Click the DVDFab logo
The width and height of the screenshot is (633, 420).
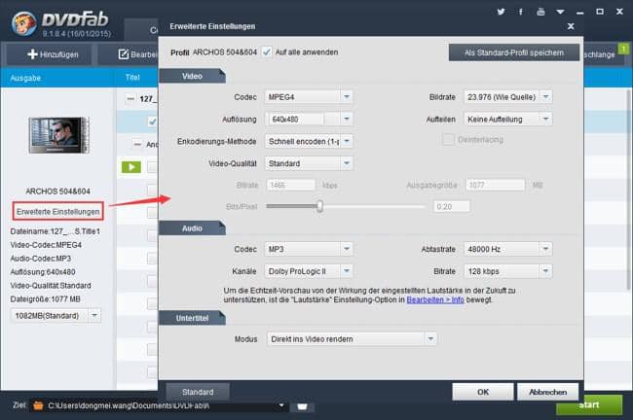(x=24, y=23)
